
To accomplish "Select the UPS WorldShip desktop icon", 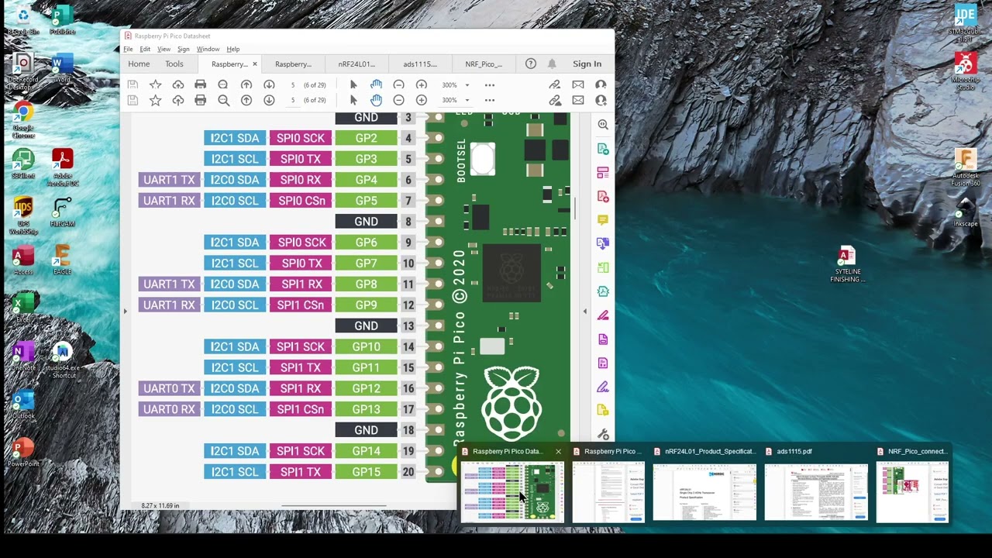I will coord(23,215).
